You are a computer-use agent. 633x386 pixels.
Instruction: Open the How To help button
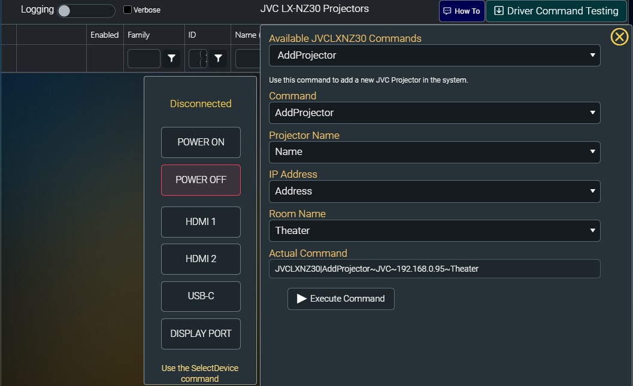[462, 11]
